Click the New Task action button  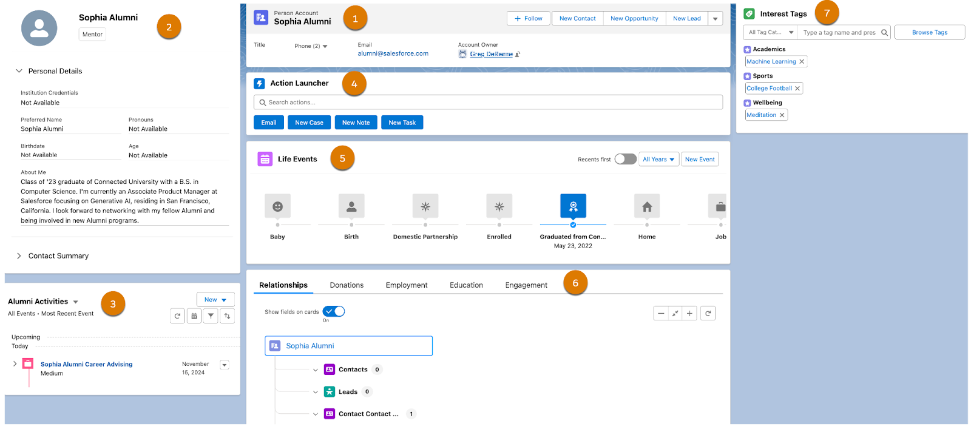402,123
